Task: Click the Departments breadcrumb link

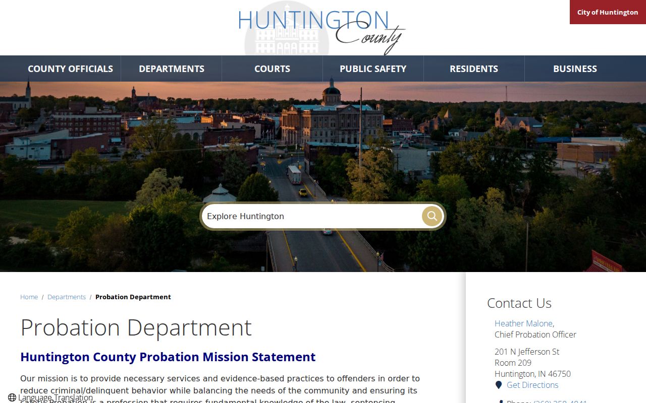Action: pyautogui.click(x=67, y=297)
